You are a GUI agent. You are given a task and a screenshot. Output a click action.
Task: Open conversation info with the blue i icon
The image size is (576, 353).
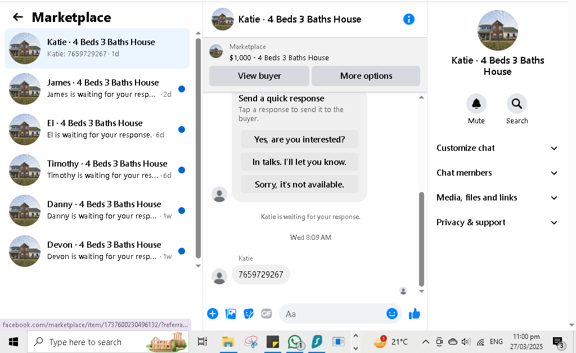coord(408,19)
